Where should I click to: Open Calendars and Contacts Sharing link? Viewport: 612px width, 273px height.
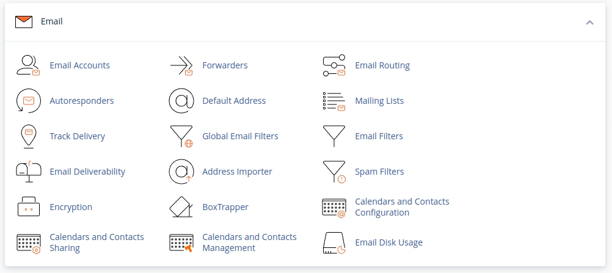pyautogui.click(x=97, y=242)
